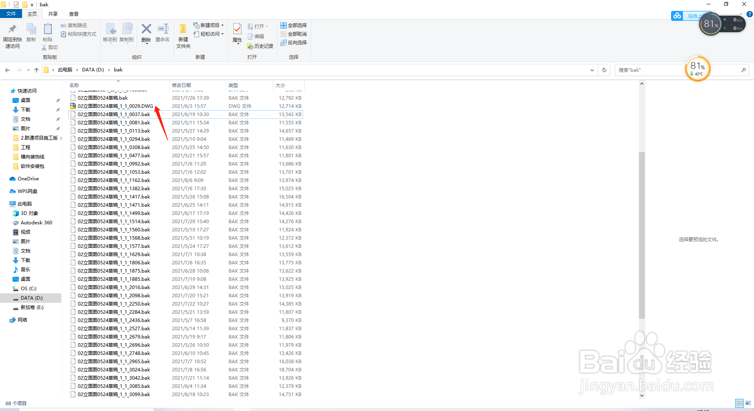Click the file list vertical scrollbar thumb
The image size is (754, 411).
tap(642, 235)
